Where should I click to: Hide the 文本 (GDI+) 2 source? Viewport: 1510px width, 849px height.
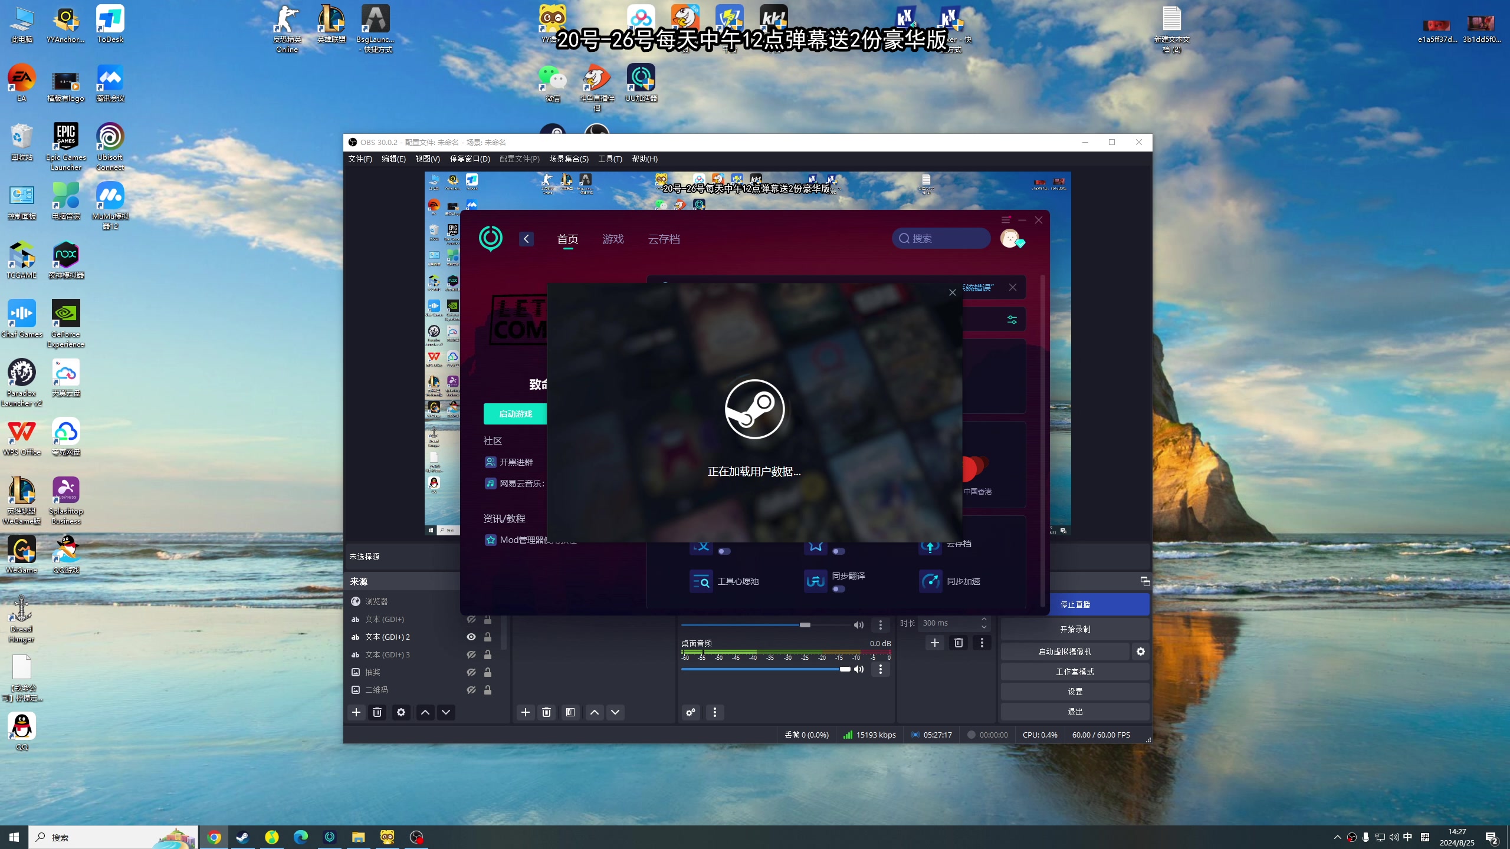click(x=471, y=637)
